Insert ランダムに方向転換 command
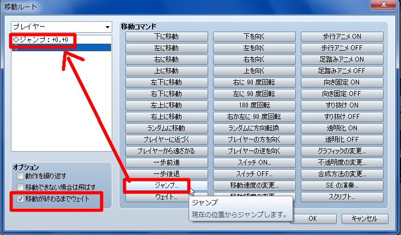Image resolution: width=401 pixels, height=235 pixels. pyautogui.click(x=254, y=128)
